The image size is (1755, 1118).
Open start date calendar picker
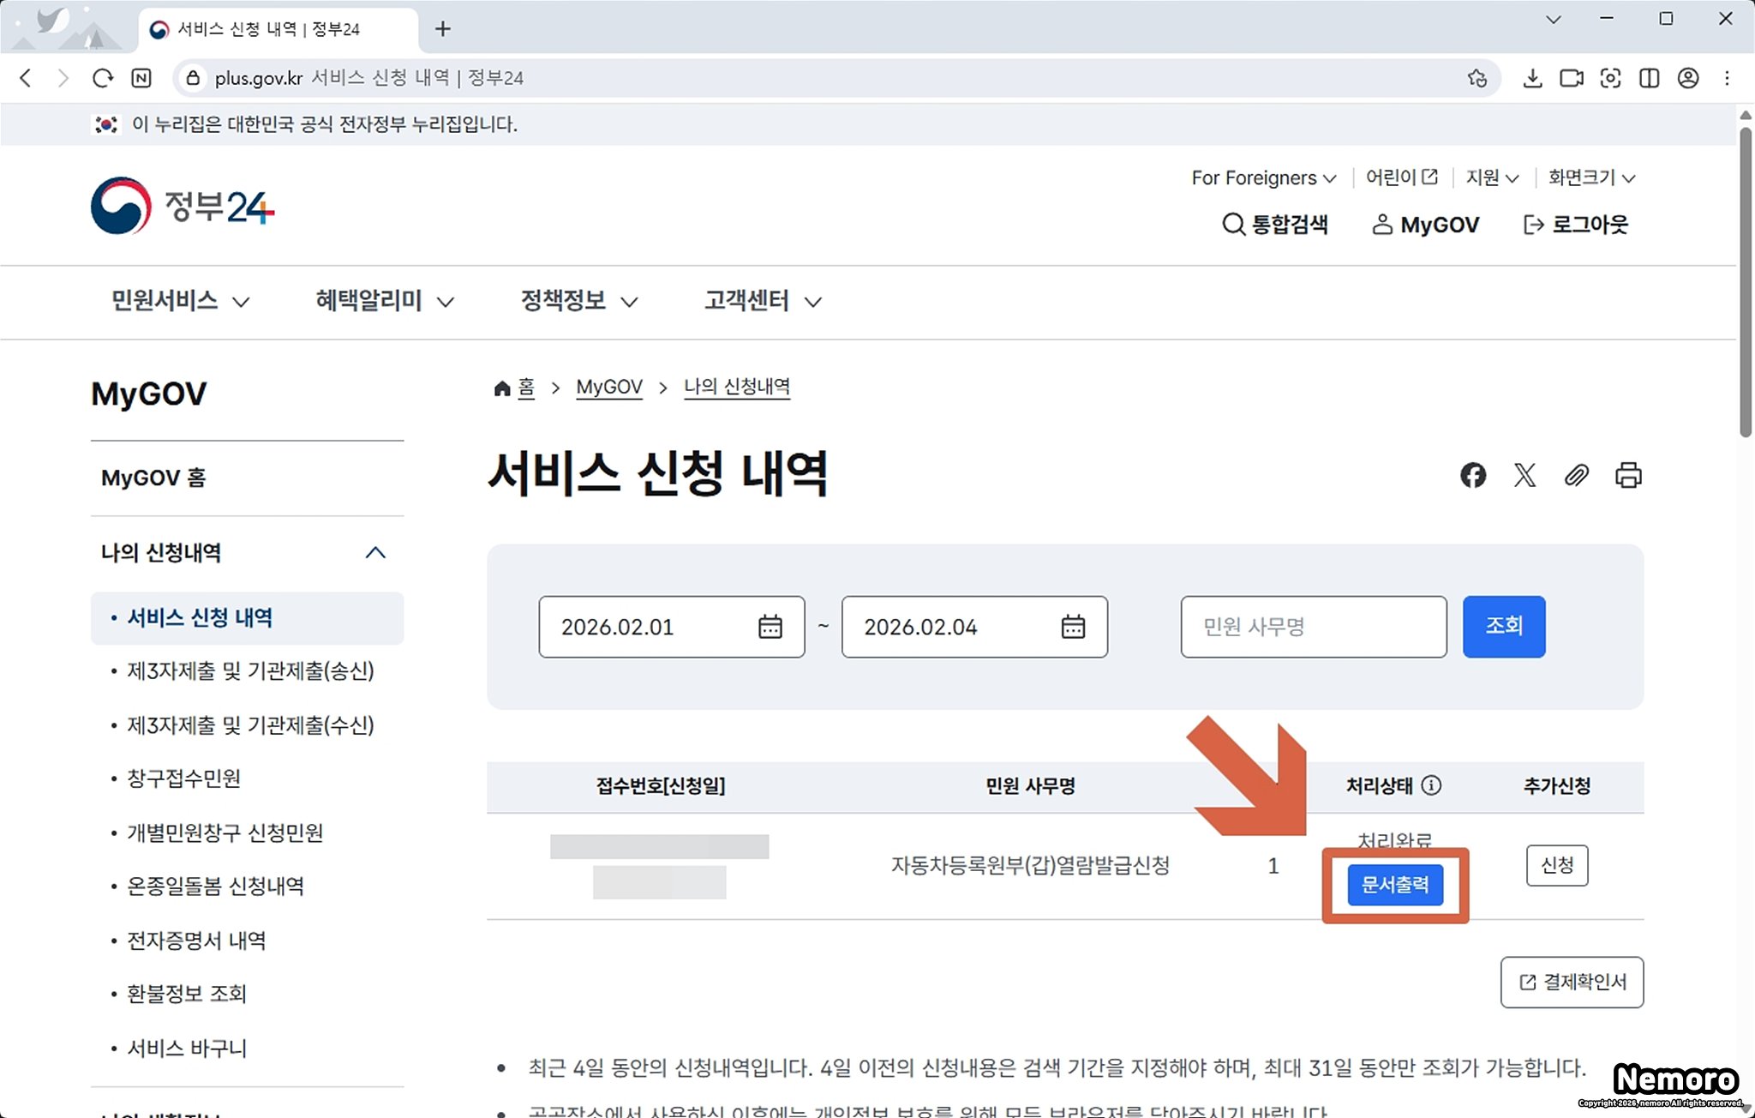pos(770,627)
